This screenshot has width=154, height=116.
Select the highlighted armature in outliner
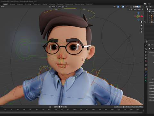click(152, 22)
